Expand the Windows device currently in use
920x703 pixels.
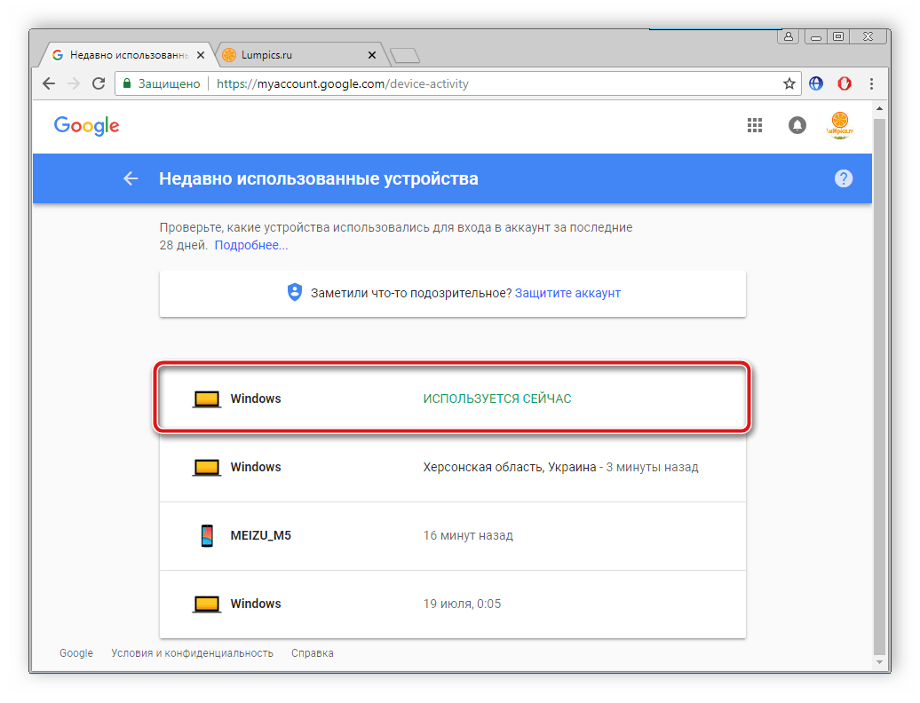click(452, 399)
